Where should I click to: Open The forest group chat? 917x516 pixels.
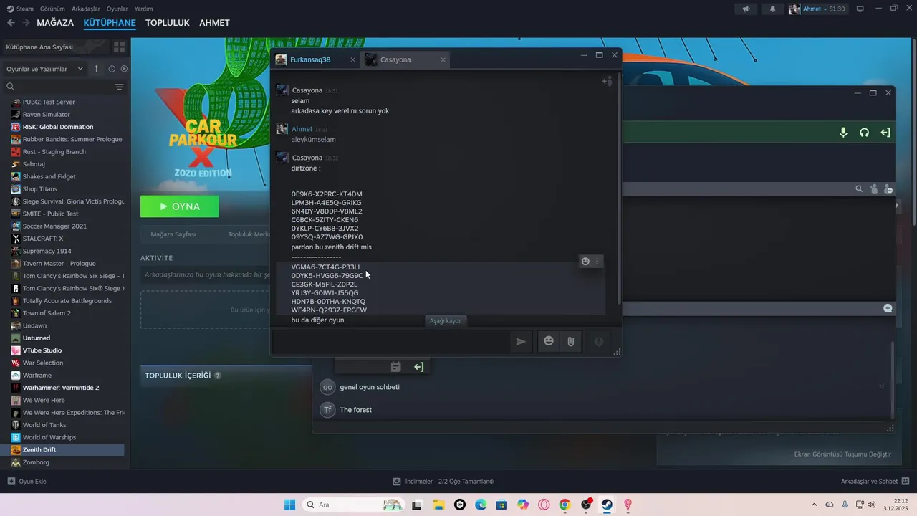coord(355,410)
